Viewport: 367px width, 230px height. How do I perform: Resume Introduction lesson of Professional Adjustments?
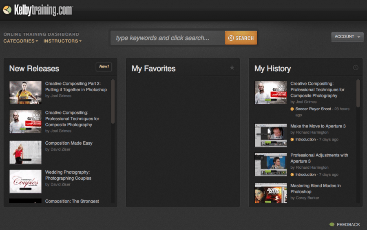[305, 174]
